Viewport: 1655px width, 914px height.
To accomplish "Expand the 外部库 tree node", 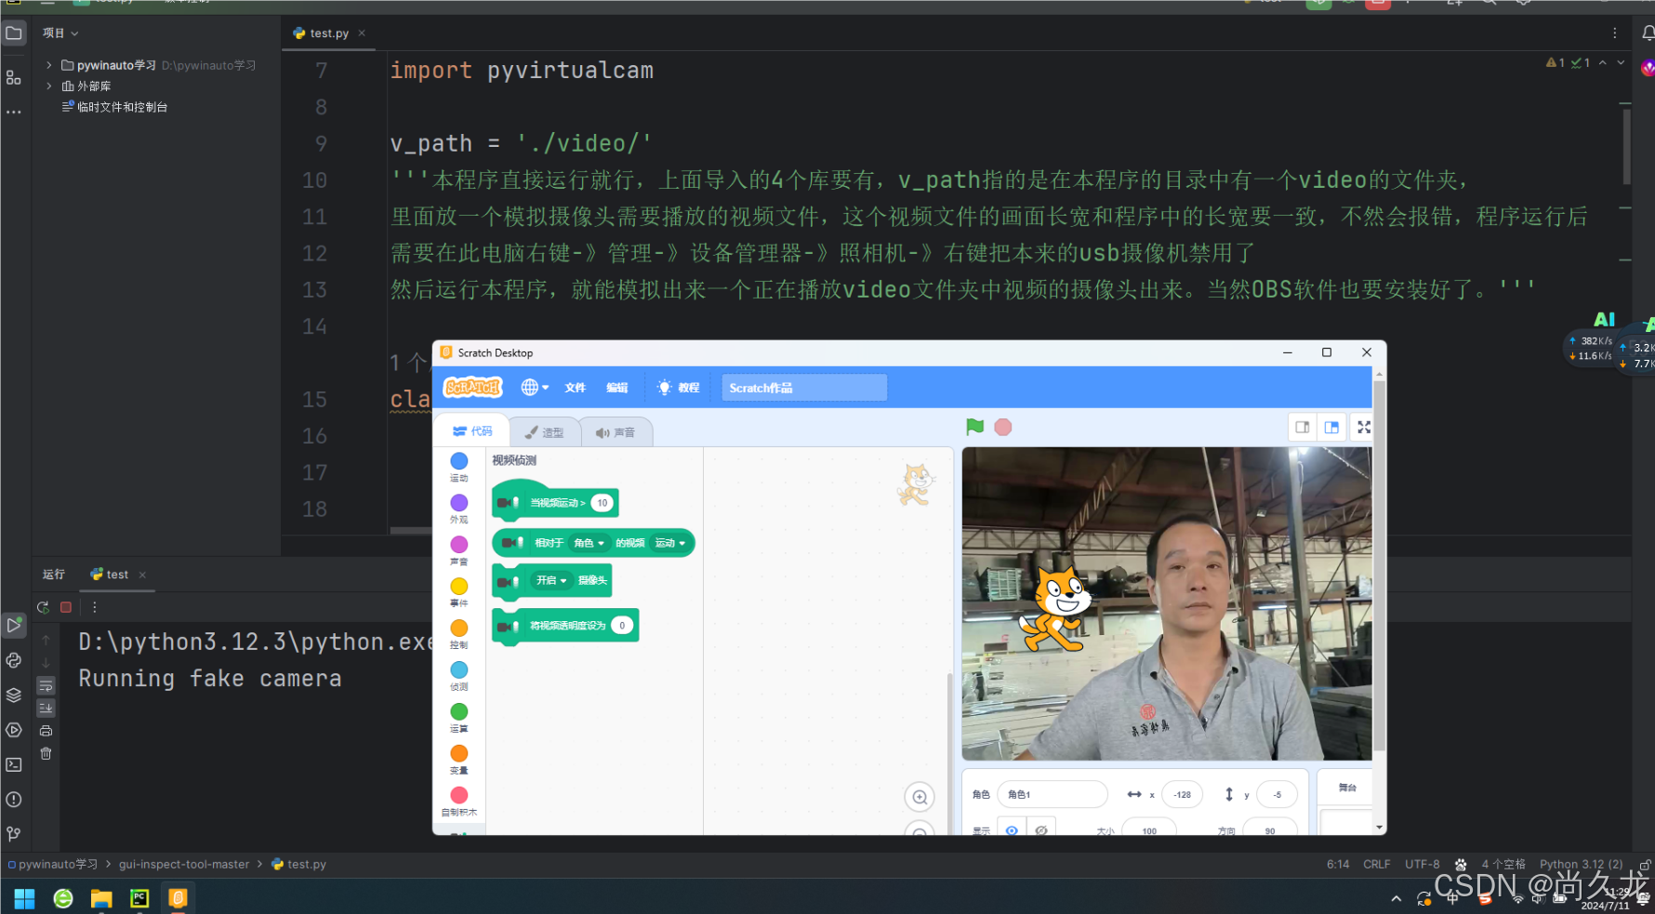I will (x=49, y=86).
